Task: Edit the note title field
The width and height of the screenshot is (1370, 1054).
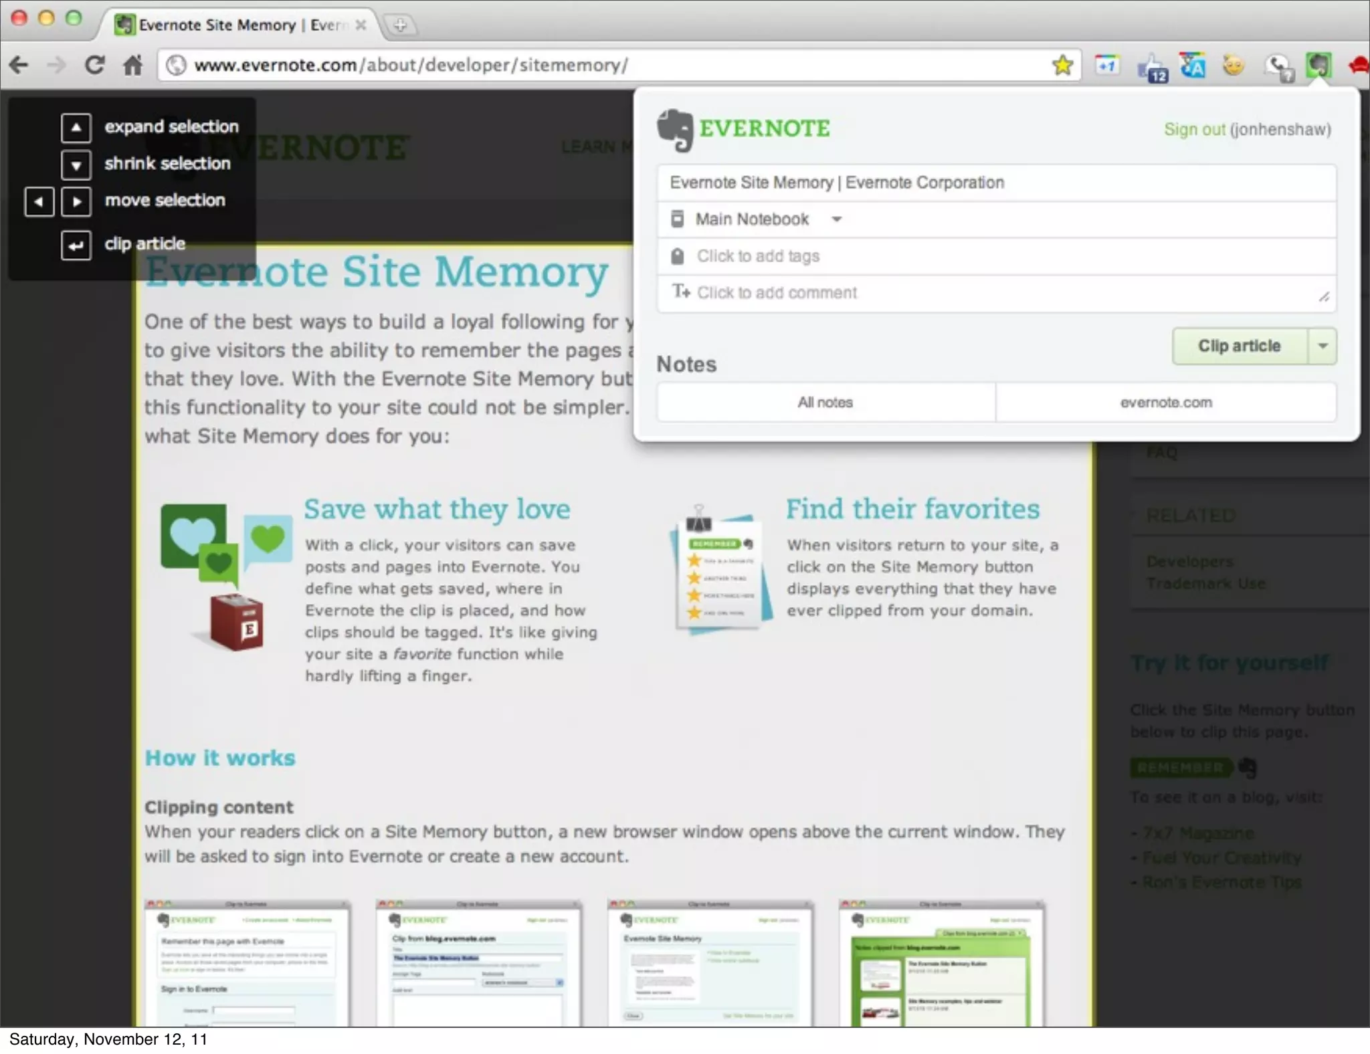Action: [x=997, y=183]
